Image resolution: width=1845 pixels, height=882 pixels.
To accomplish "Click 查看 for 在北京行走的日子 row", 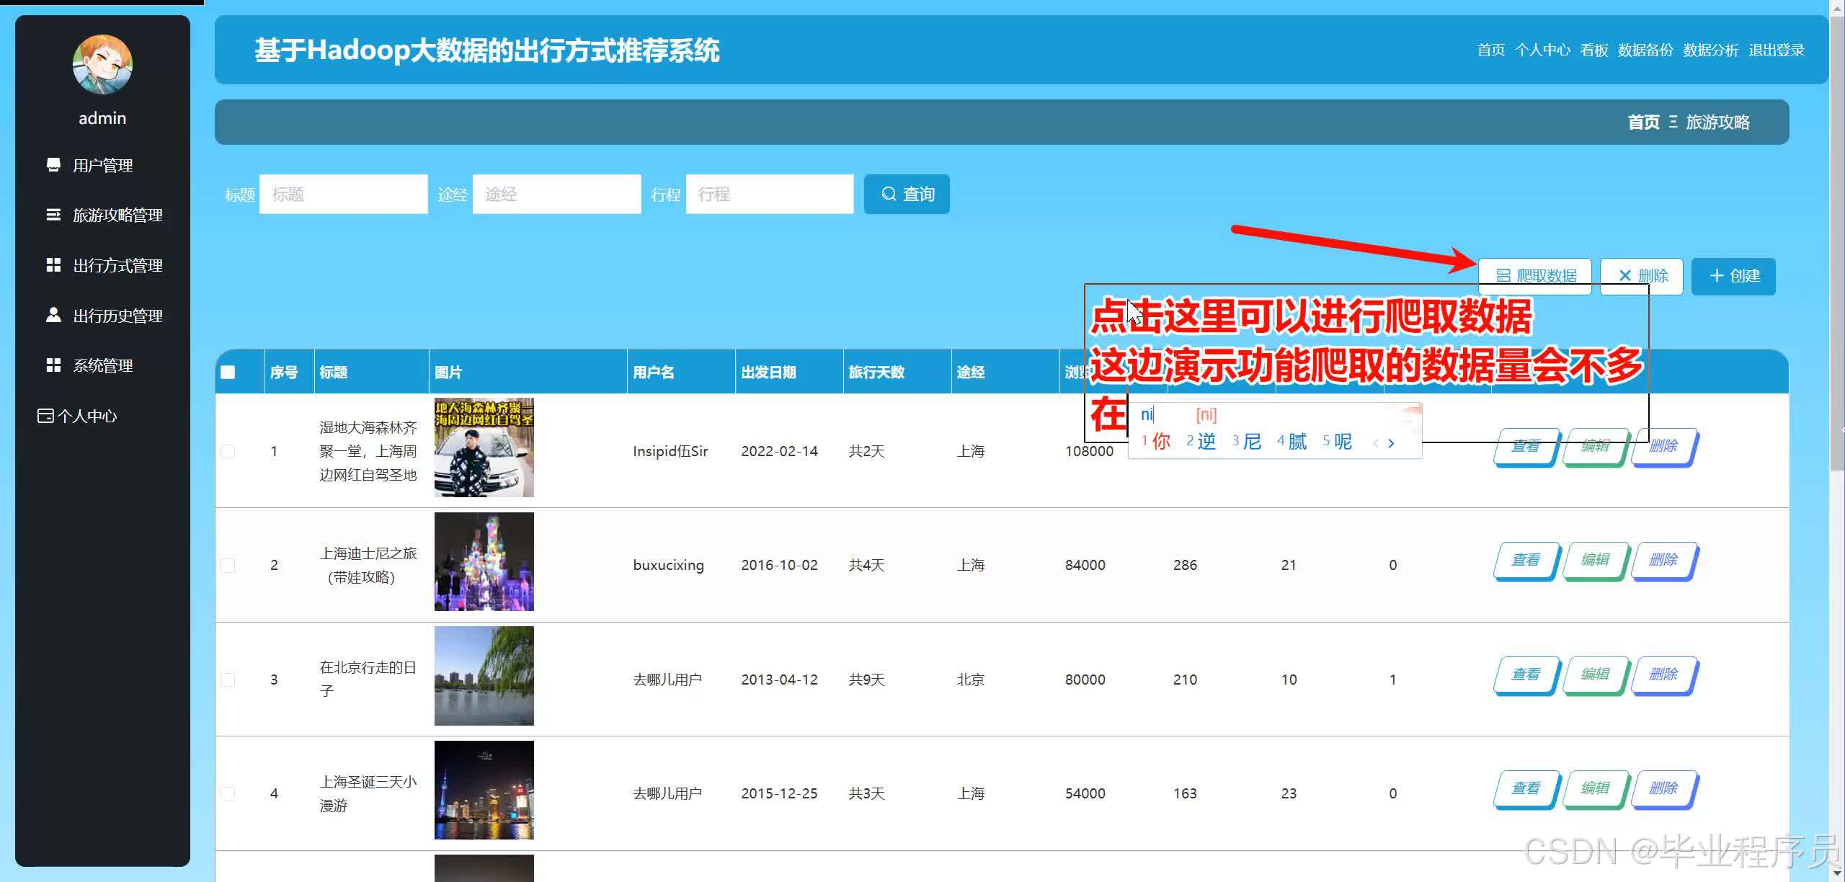I will (x=1526, y=674).
